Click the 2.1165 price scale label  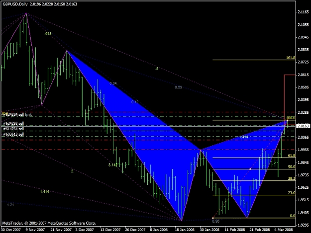pyautogui.click(x=303, y=12)
